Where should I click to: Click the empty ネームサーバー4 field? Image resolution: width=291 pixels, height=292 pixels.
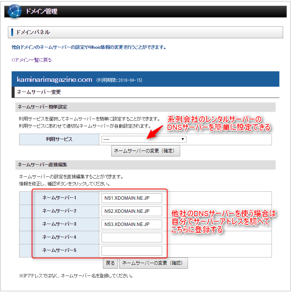[131, 238]
